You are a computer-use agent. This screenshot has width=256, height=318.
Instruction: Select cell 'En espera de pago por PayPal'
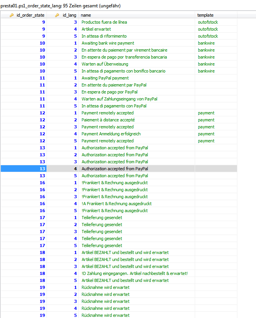point(137,92)
